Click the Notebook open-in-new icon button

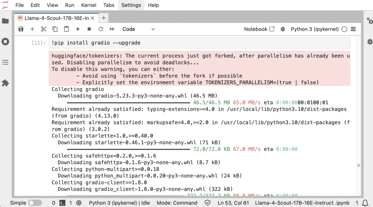point(259,29)
